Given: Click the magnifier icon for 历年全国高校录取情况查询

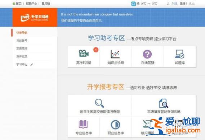Looking at the screenshot, I should click(99, 103).
